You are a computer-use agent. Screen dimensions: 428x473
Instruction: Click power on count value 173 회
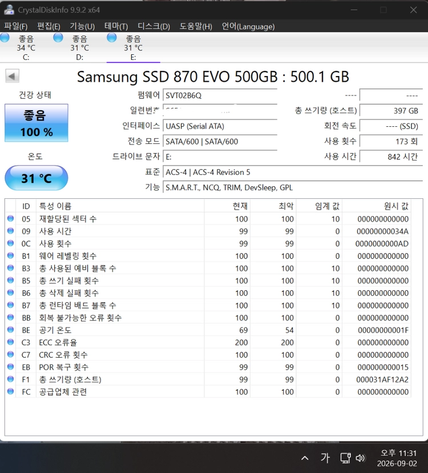pyautogui.click(x=391, y=142)
